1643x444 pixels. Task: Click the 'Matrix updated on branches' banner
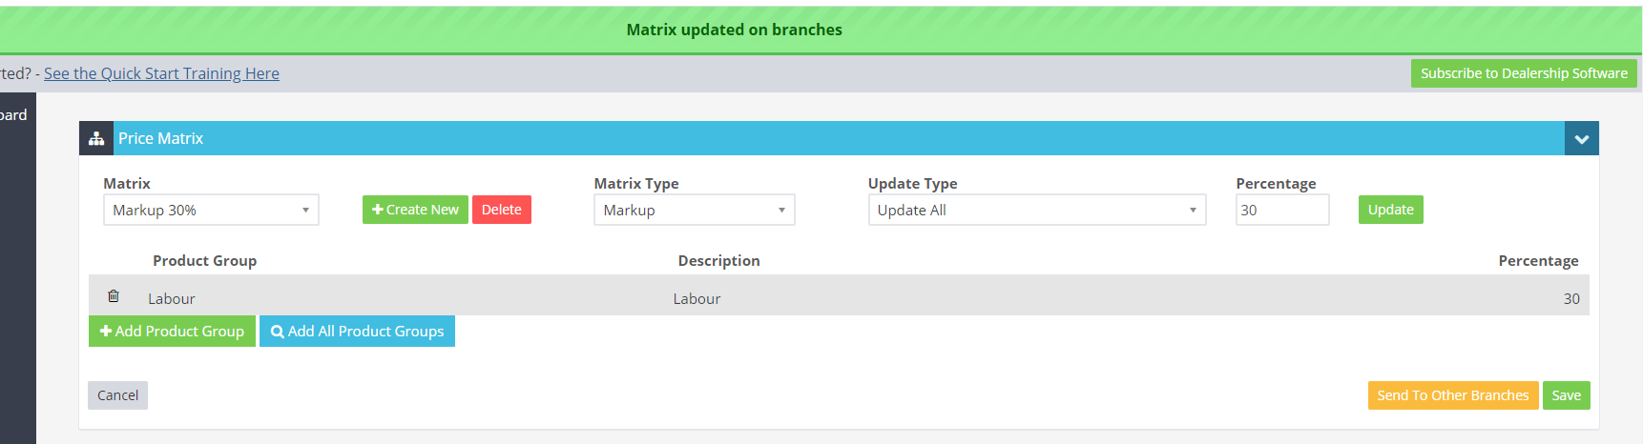(x=734, y=30)
